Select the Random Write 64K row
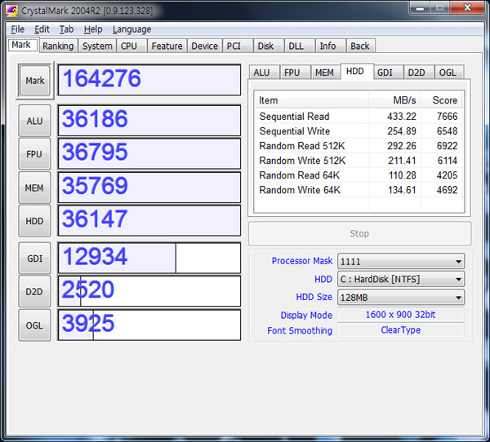Screen dimensions: 490x442 [x=359, y=190]
